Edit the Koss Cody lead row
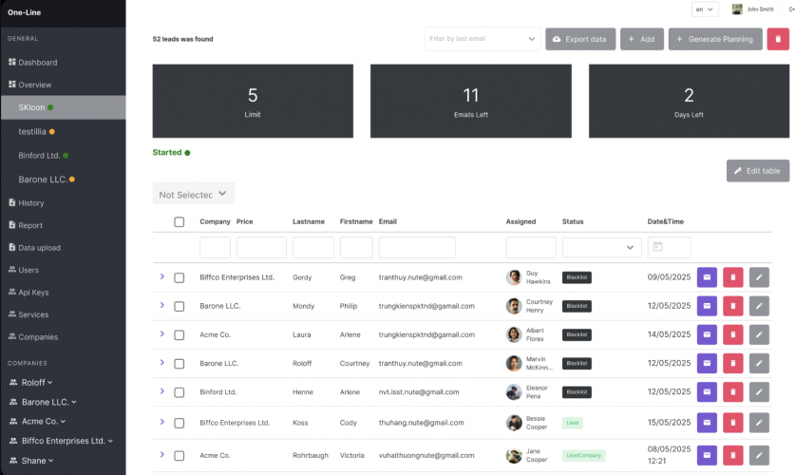Image resolution: width=796 pixels, height=475 pixels. [x=759, y=423]
